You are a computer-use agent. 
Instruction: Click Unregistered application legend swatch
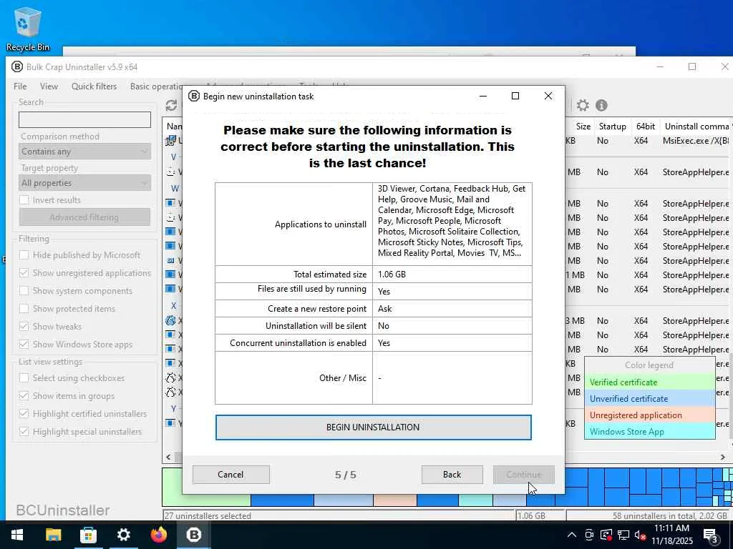(x=649, y=415)
